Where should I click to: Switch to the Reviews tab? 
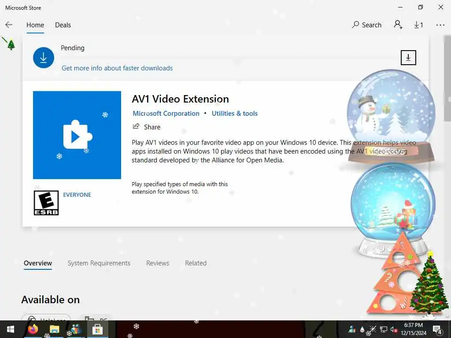(x=158, y=263)
